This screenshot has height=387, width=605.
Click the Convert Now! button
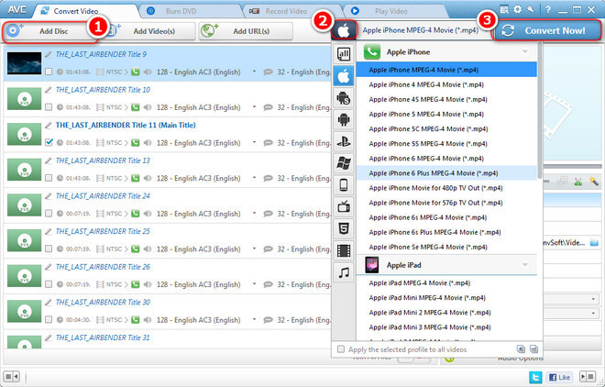click(x=547, y=30)
